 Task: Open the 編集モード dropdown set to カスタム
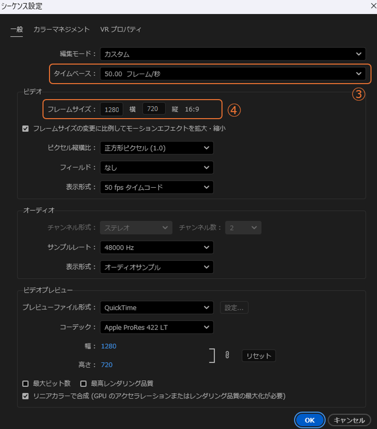tap(232, 54)
